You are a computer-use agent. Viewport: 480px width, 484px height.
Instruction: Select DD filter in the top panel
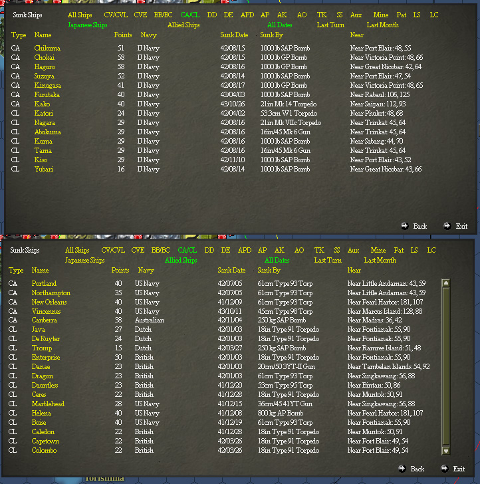click(212, 15)
